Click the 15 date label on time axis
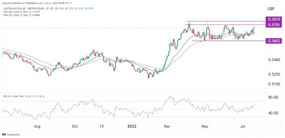285x138 pixels. 102,126
